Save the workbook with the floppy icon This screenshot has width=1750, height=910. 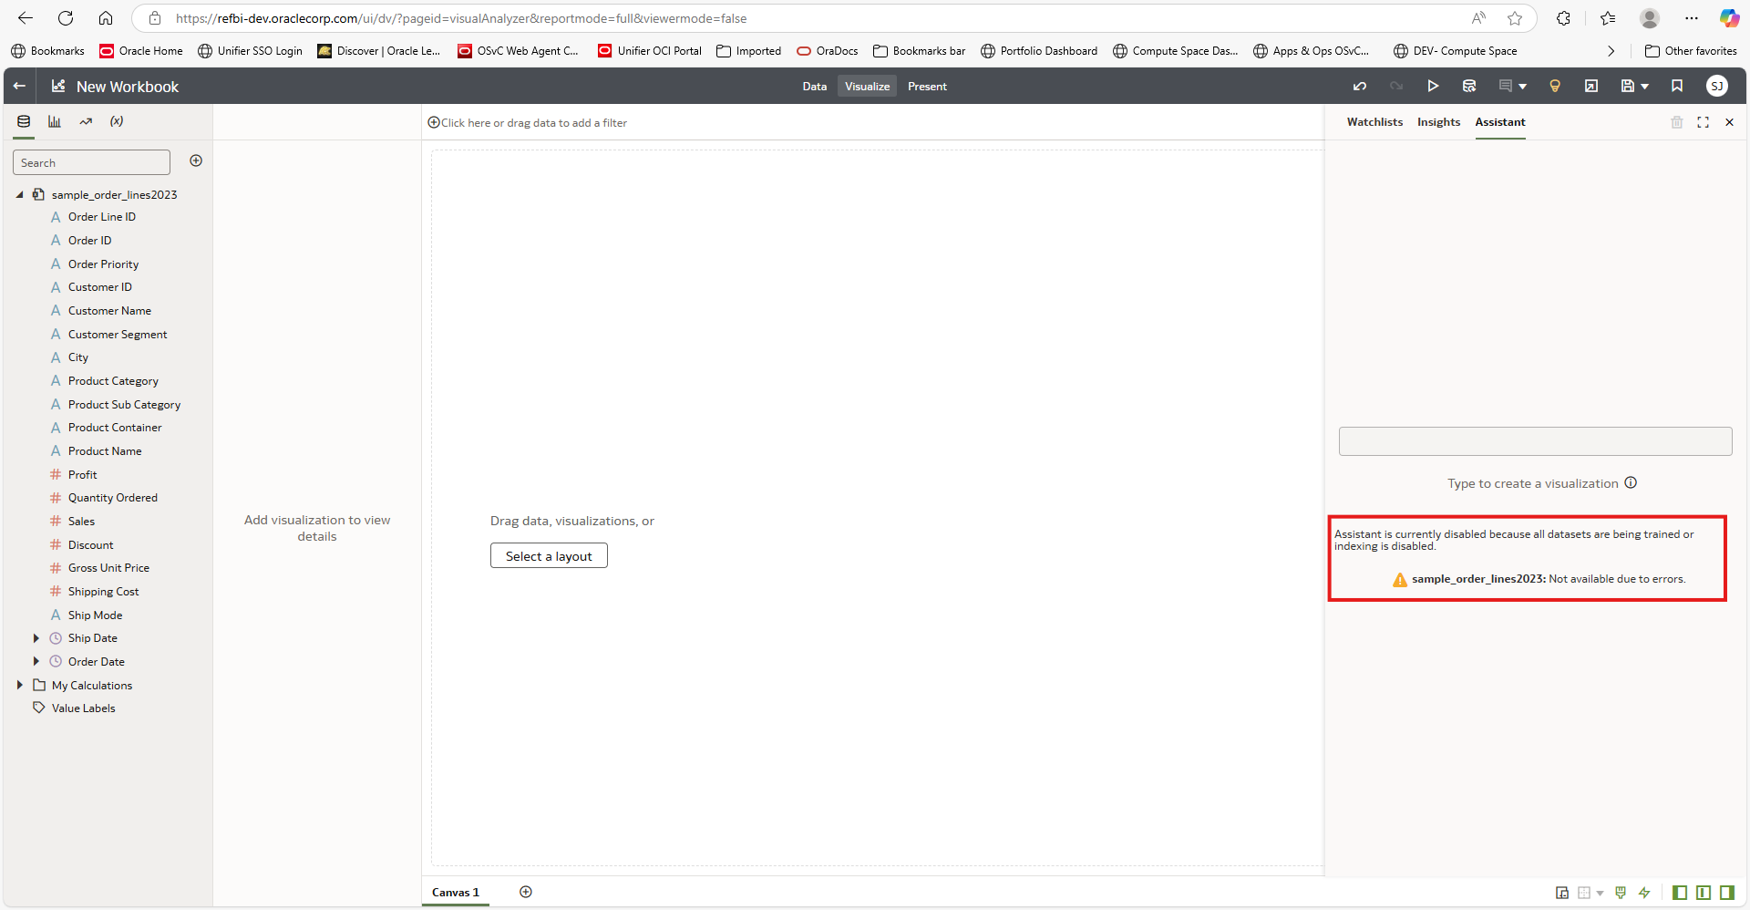click(1628, 86)
